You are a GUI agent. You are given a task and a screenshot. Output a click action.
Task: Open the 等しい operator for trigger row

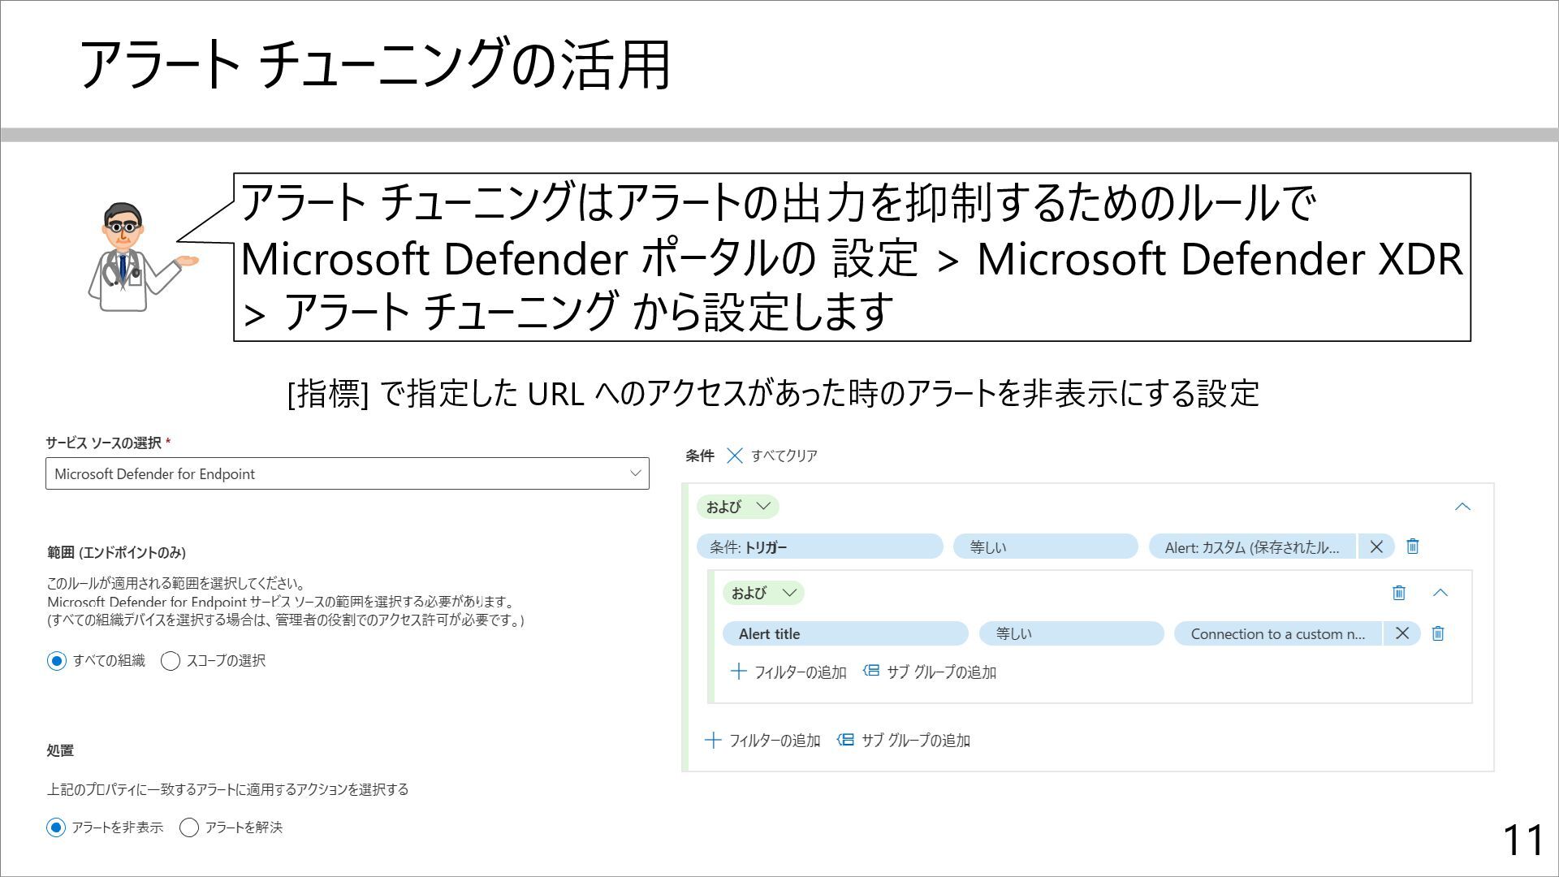(1045, 547)
